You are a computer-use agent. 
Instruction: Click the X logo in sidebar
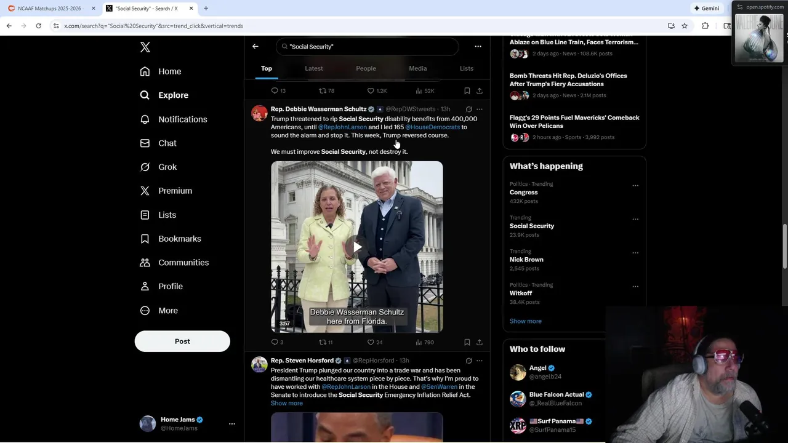coord(145,47)
